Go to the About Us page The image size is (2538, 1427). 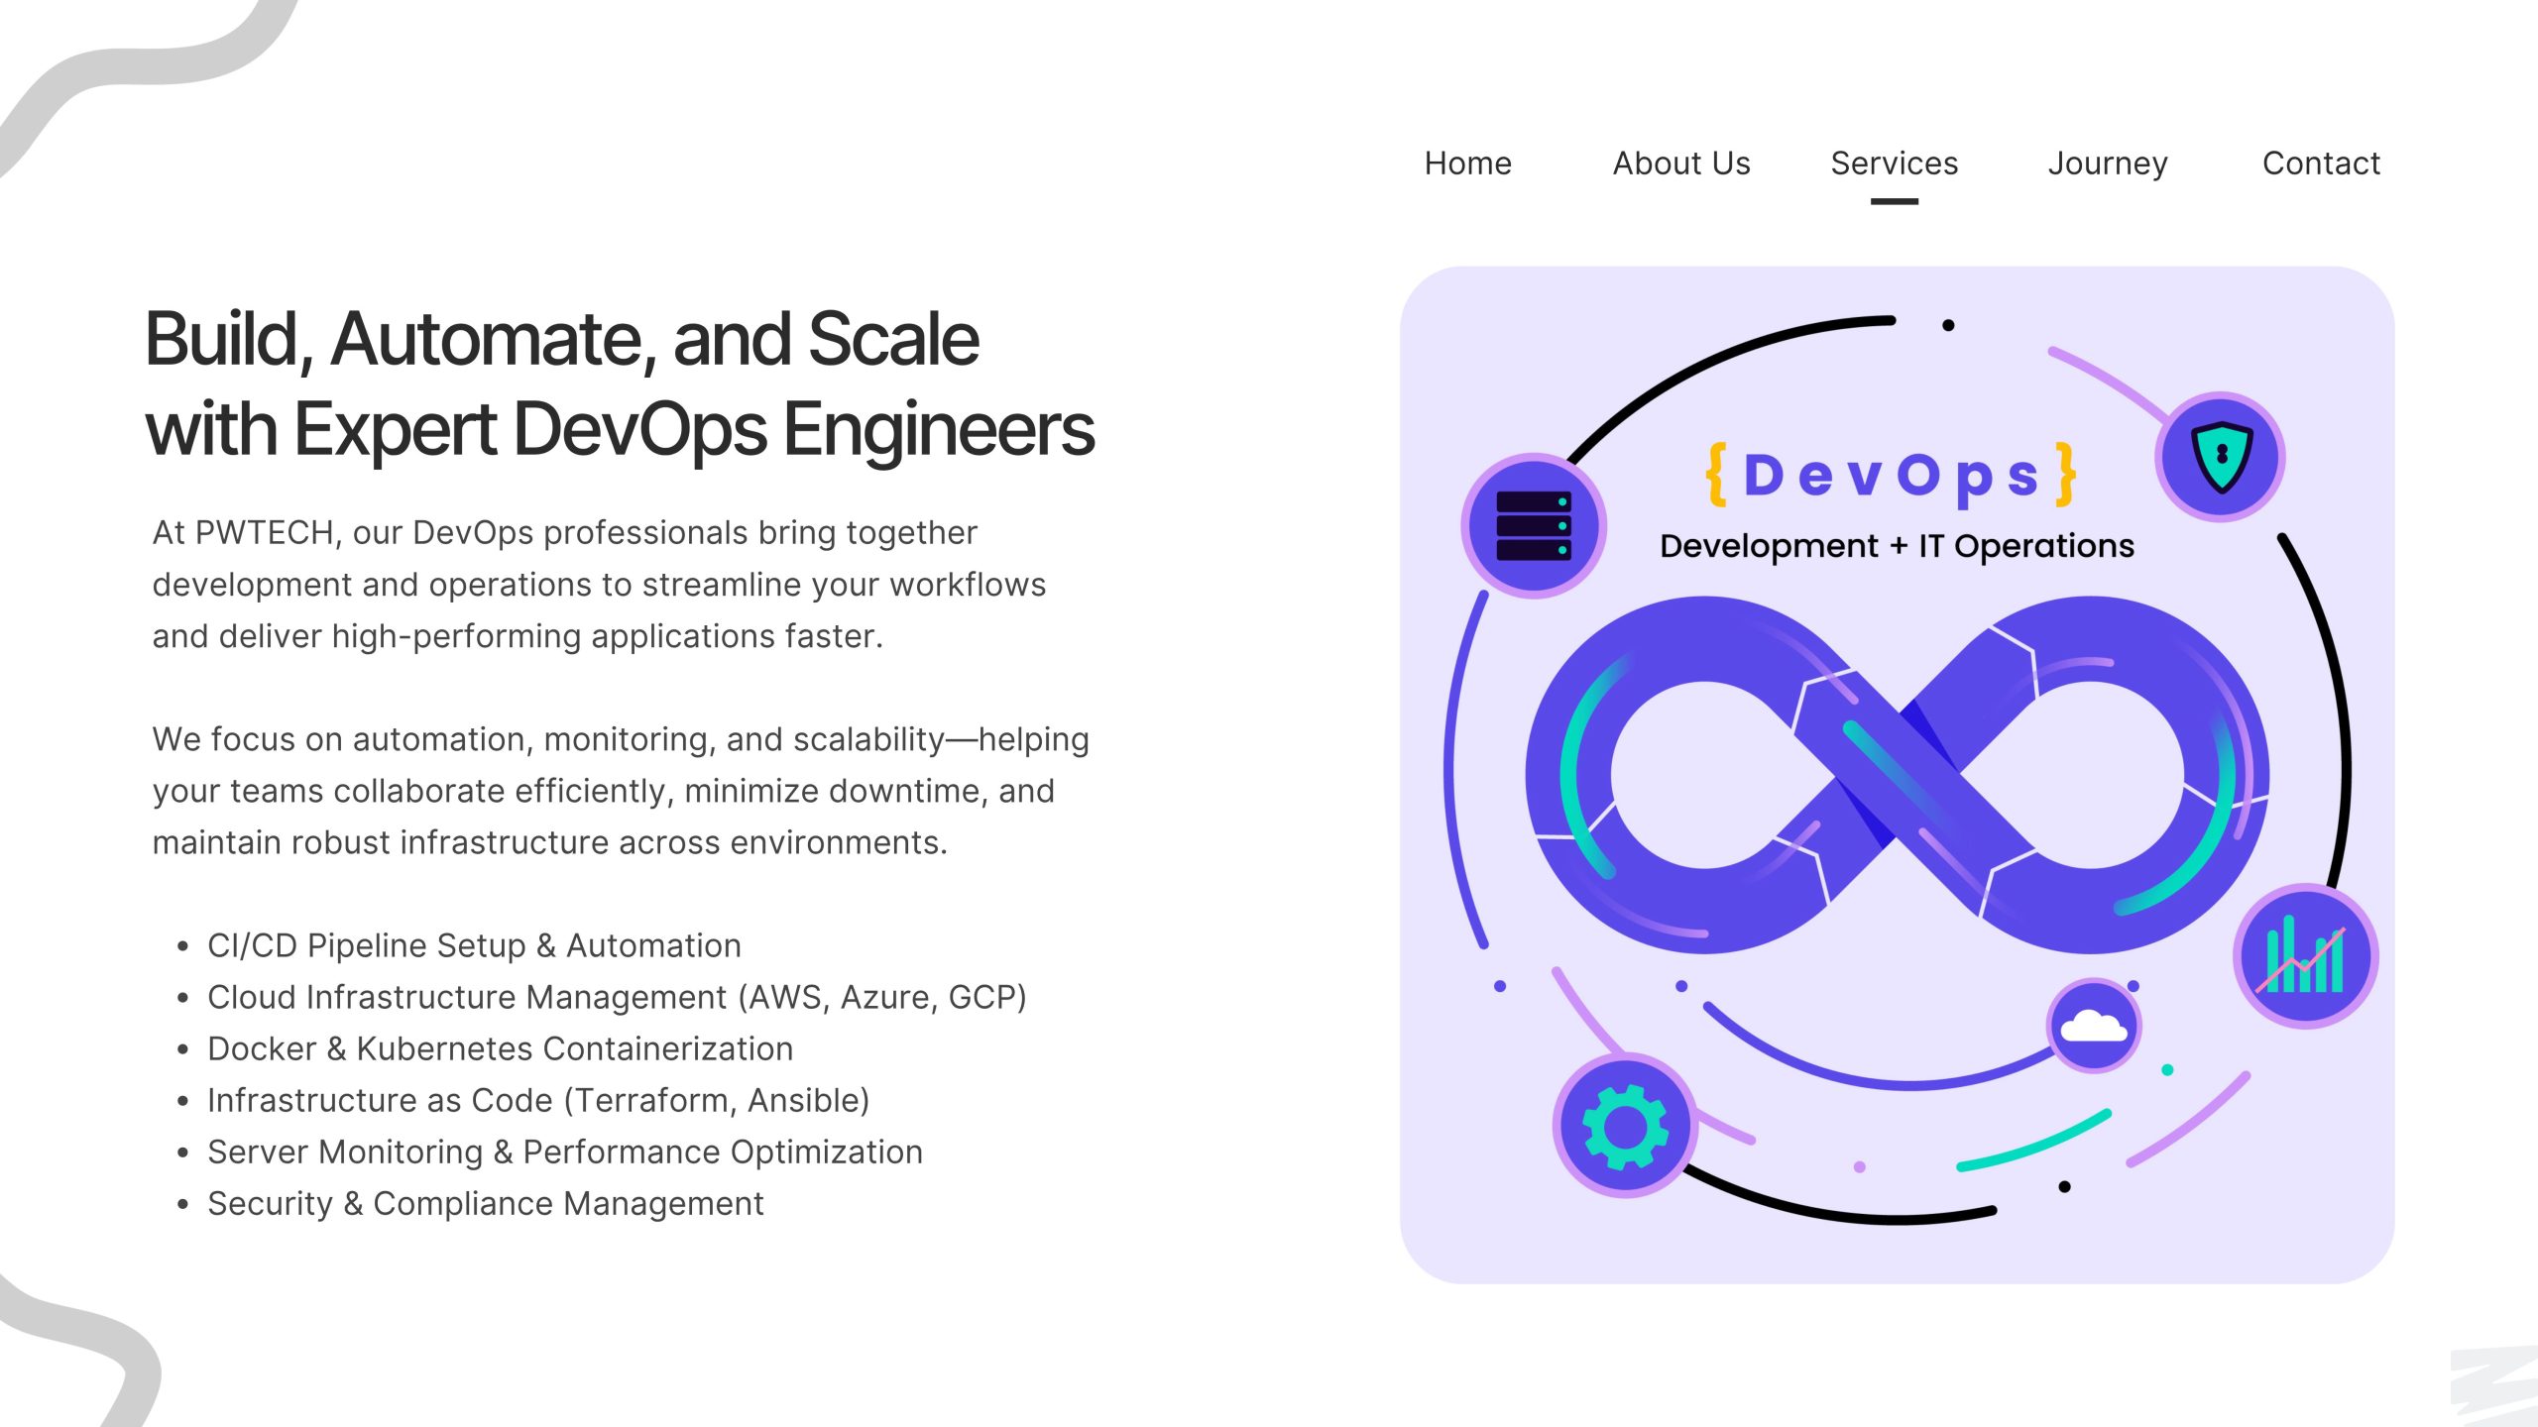point(1681,164)
